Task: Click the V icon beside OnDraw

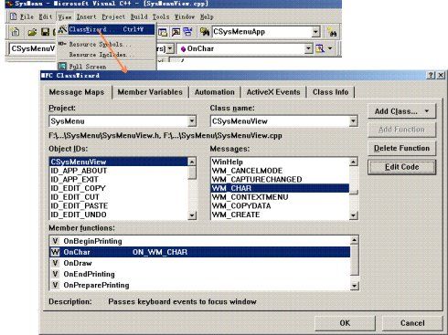Action: pyautogui.click(x=55, y=263)
